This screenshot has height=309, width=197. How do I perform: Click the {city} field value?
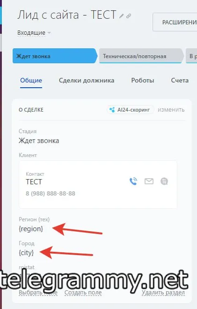[26, 253]
